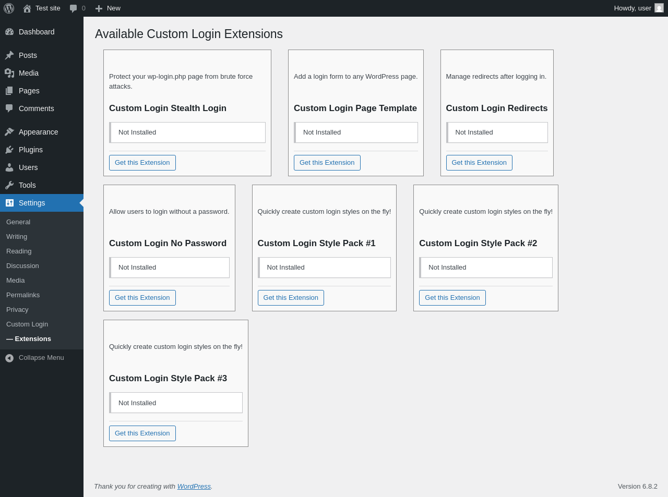Open the Howdy, user account menu
668x497 pixels.
[639, 8]
